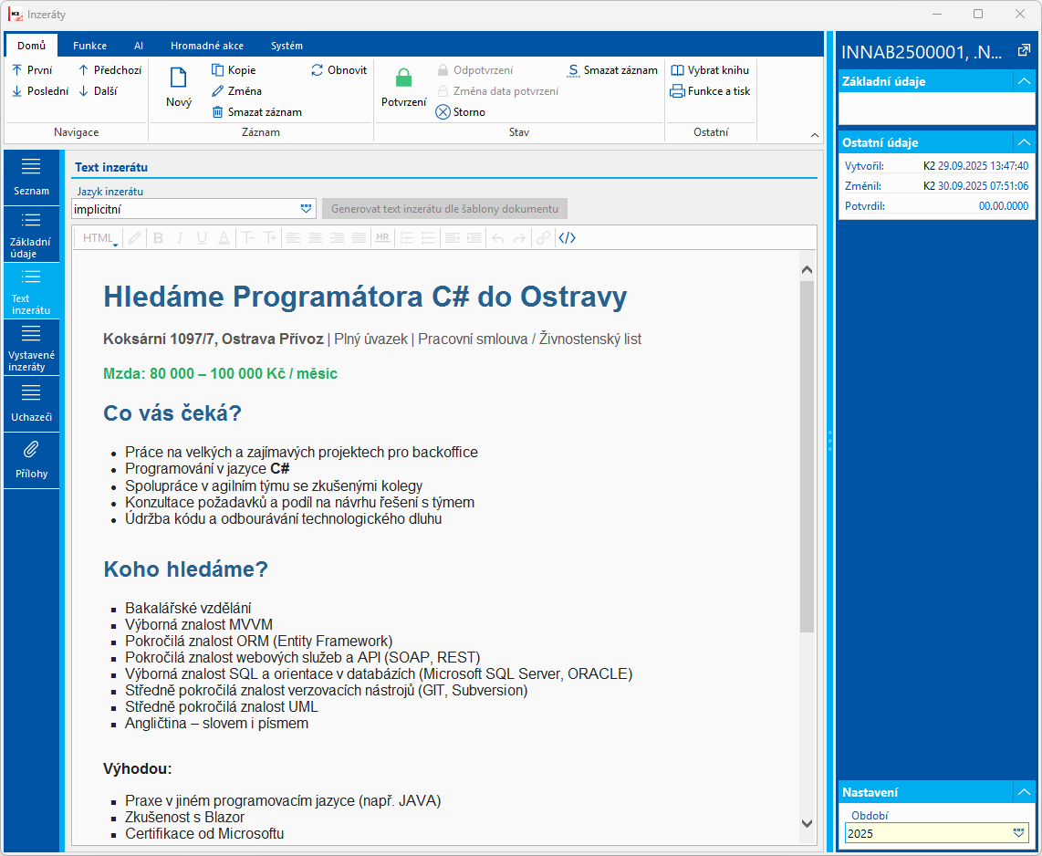Toggle underline formatting in editor
Image resolution: width=1042 pixels, height=856 pixels.
202,238
